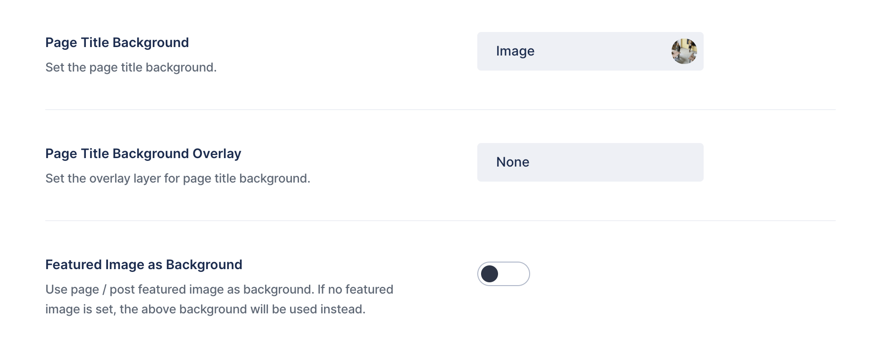
Task: Click the featured image description's first line
Action: click(x=219, y=289)
